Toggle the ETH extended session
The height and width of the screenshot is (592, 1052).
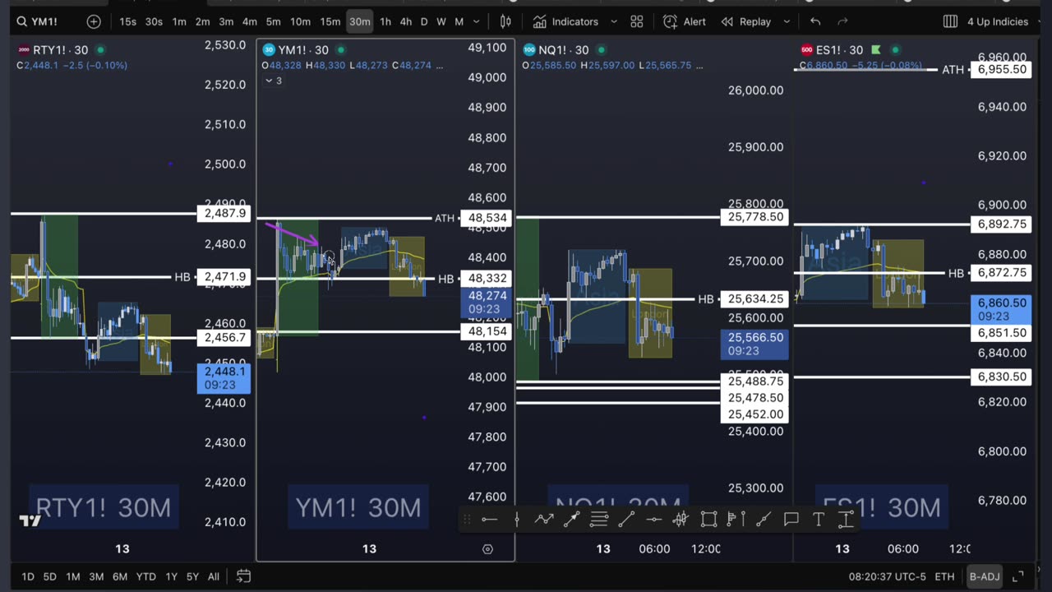(x=944, y=576)
